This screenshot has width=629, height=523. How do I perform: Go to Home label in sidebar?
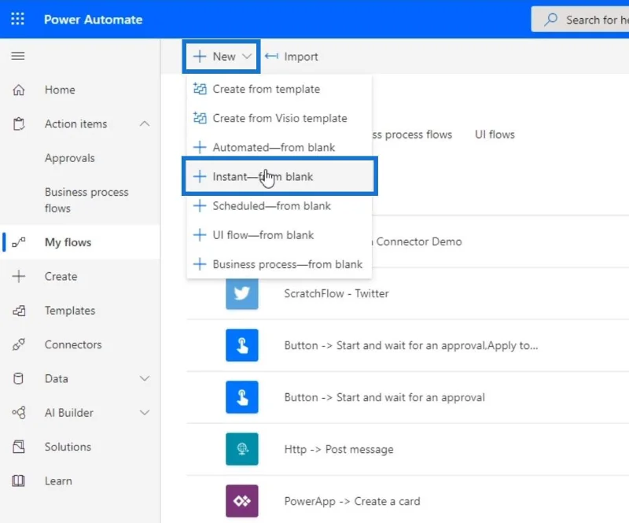[x=60, y=90]
